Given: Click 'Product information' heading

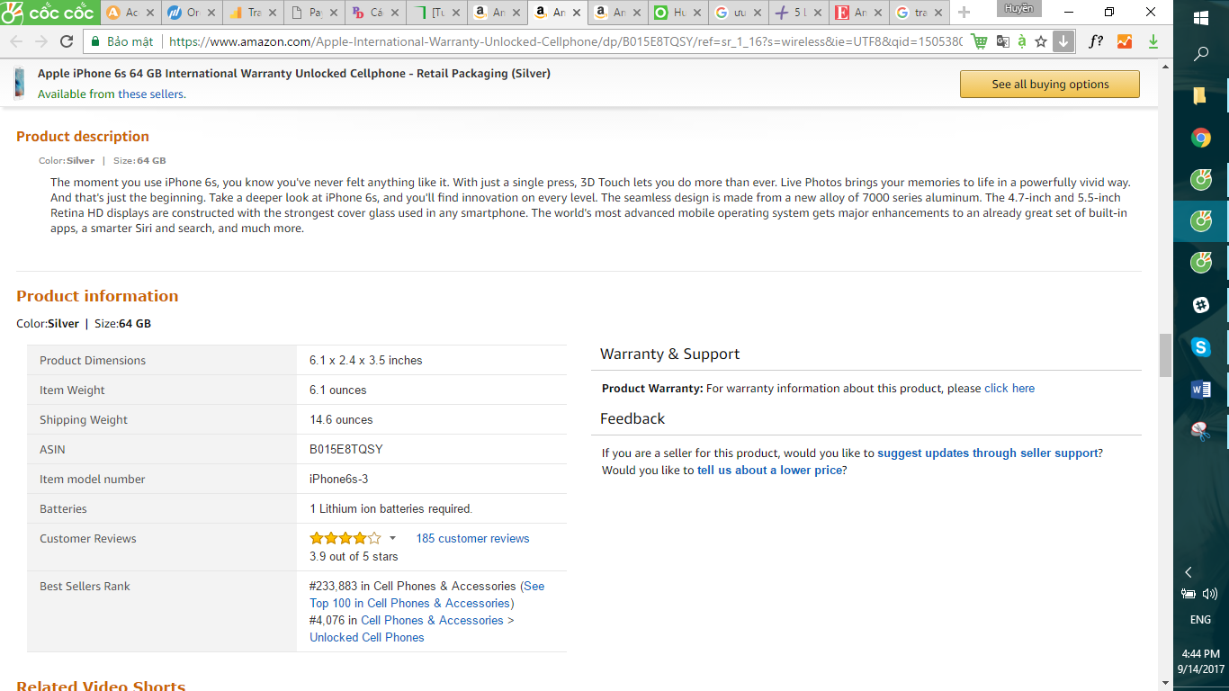Looking at the screenshot, I should (97, 296).
